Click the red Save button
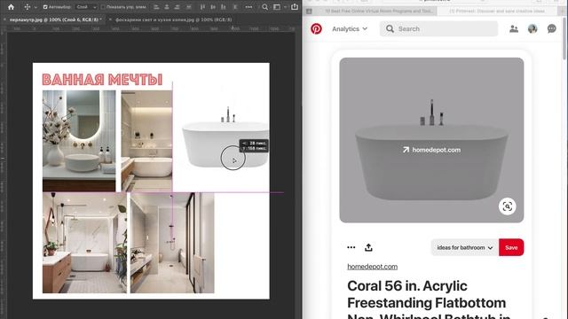 click(511, 247)
